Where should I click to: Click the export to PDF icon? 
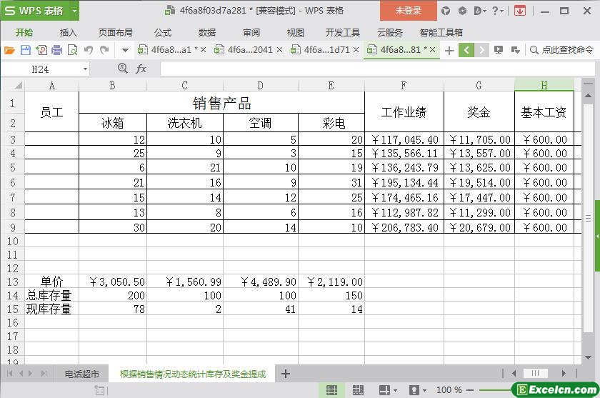coord(41,50)
